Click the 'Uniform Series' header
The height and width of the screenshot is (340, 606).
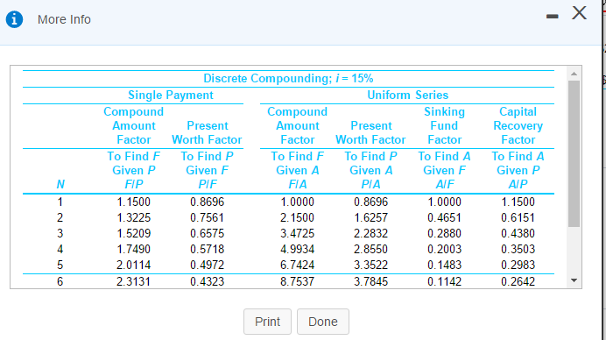click(408, 96)
